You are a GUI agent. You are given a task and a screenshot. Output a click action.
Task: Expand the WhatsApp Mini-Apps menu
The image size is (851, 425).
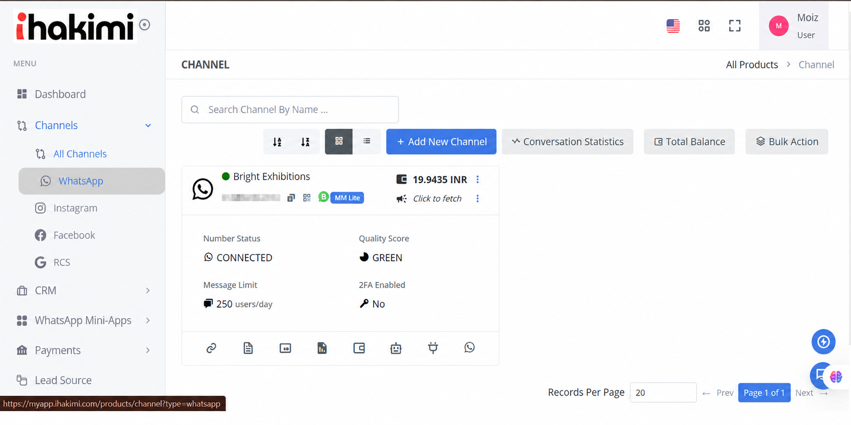(148, 320)
